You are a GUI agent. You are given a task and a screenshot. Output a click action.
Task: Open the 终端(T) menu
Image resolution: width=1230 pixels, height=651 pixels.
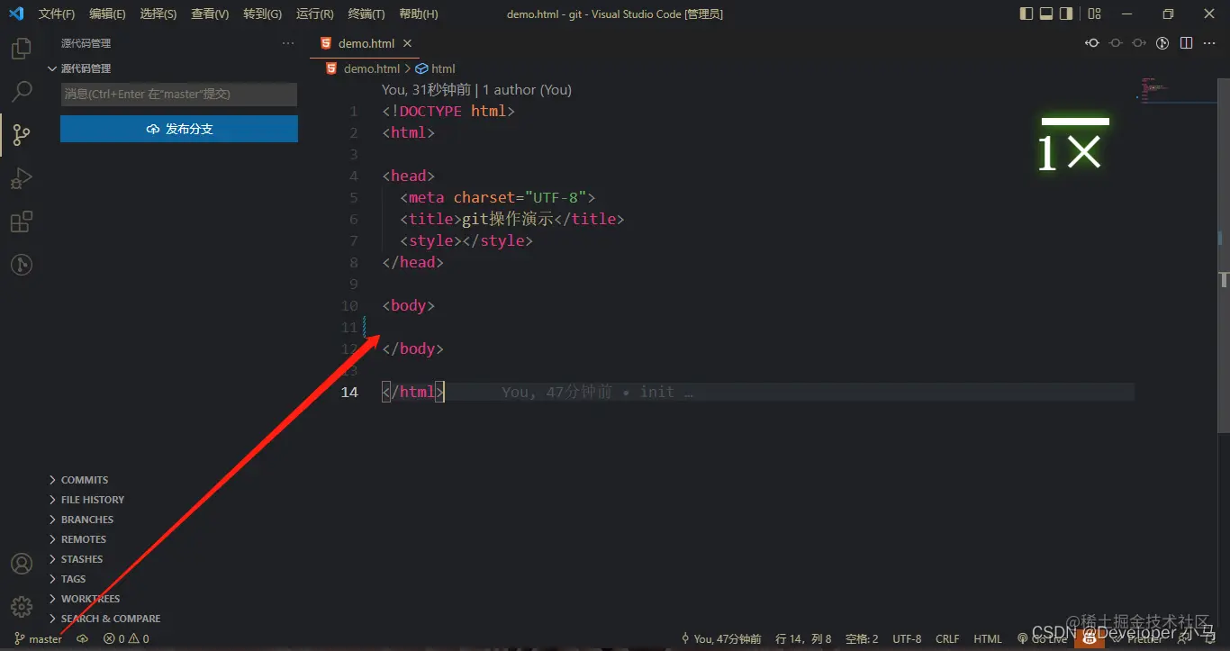pos(366,14)
